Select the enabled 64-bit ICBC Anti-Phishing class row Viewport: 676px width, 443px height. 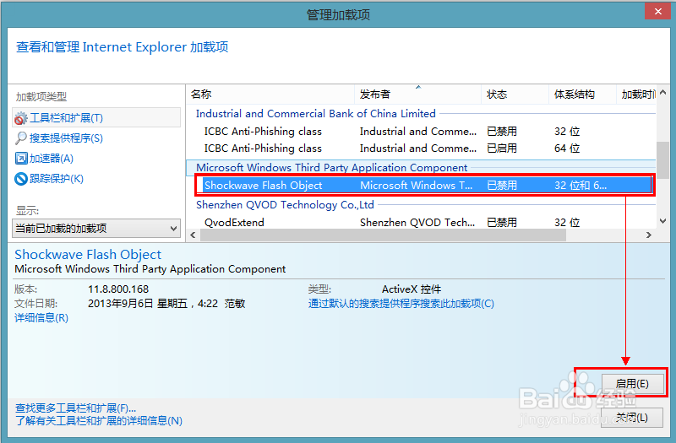point(422,149)
